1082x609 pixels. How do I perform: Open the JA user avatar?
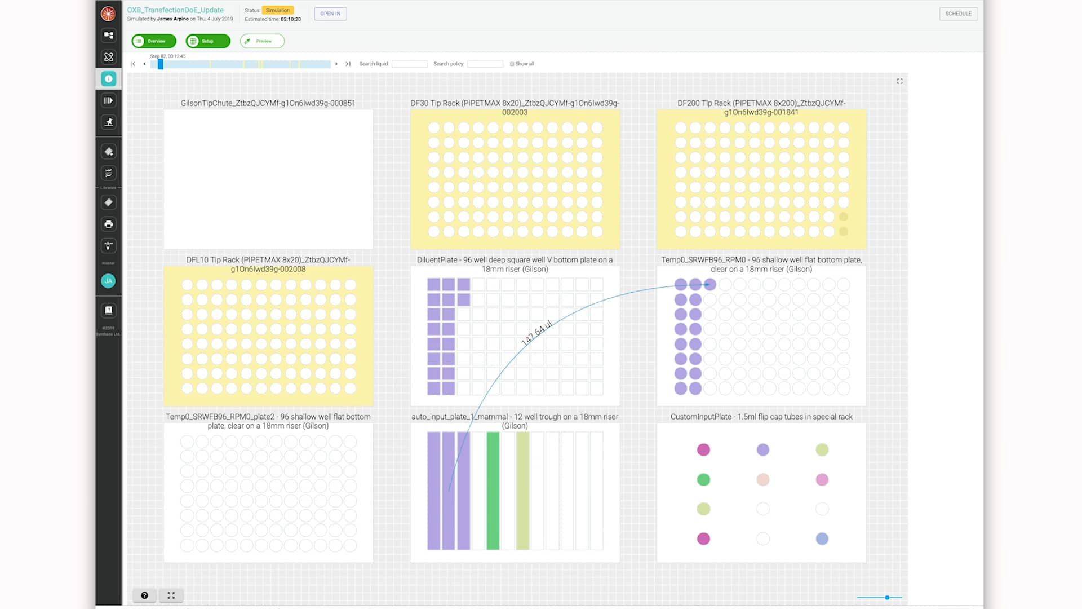click(108, 281)
